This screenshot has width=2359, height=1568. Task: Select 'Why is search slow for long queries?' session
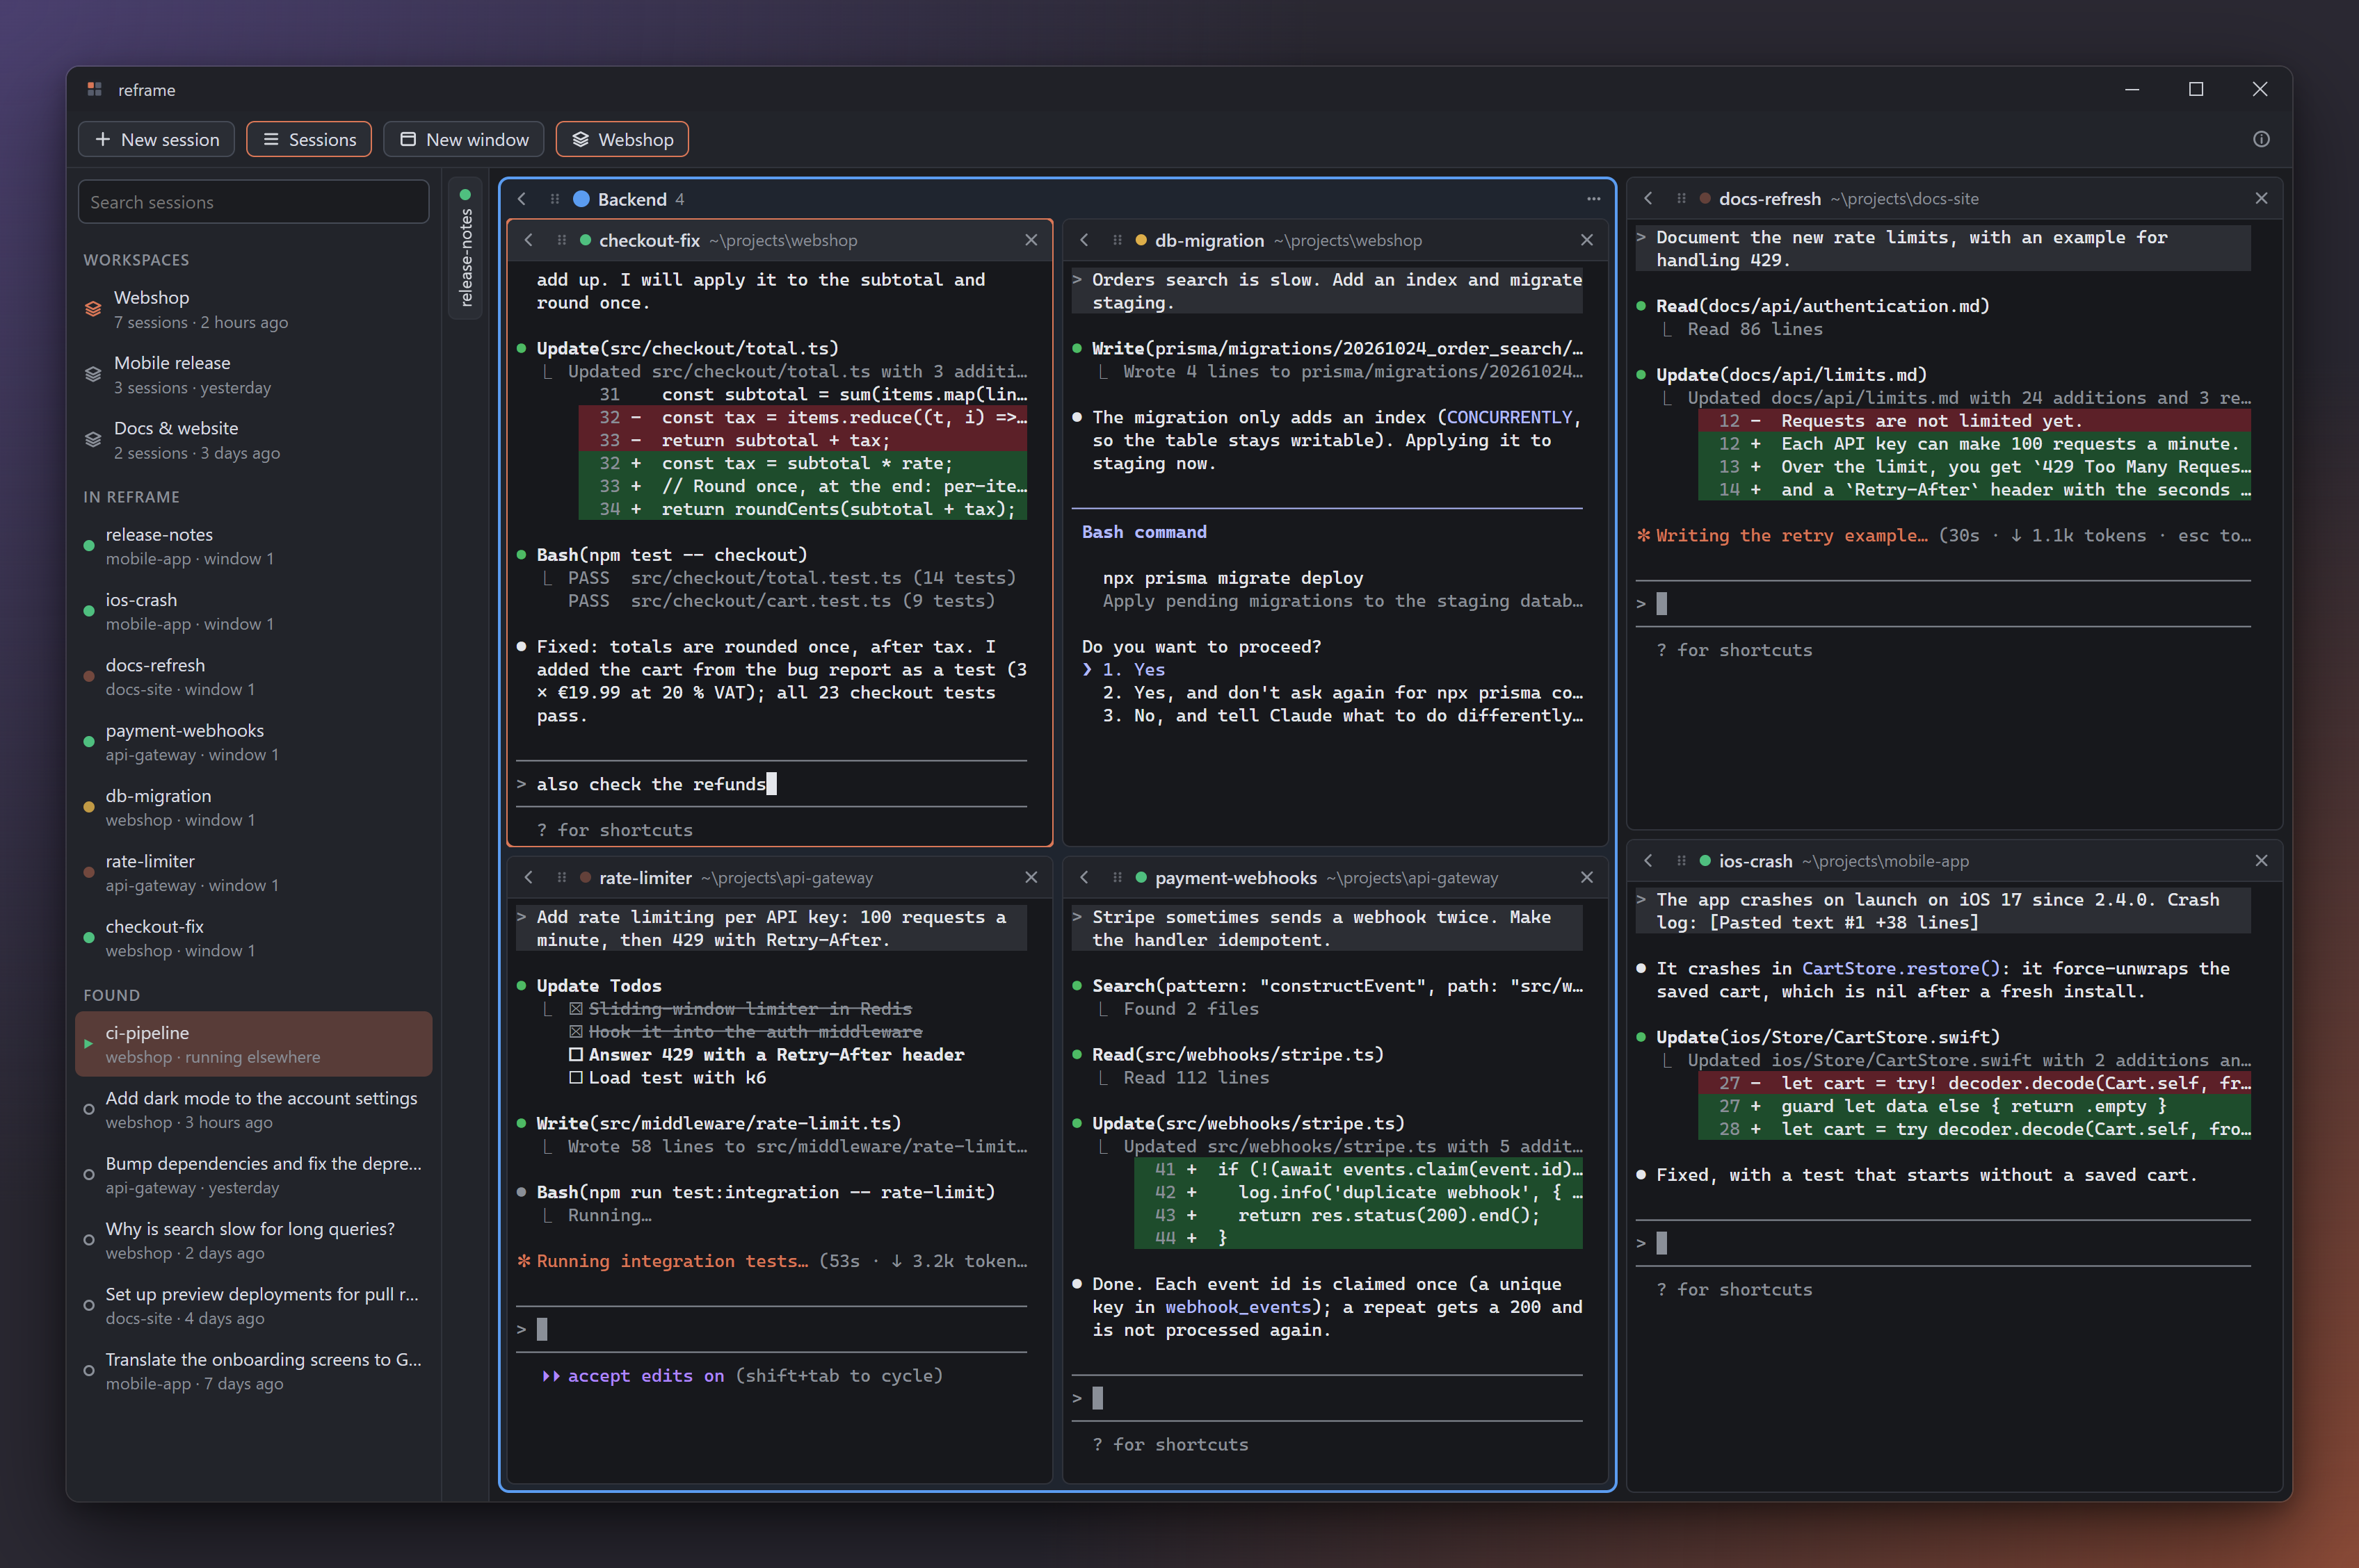coord(254,1240)
